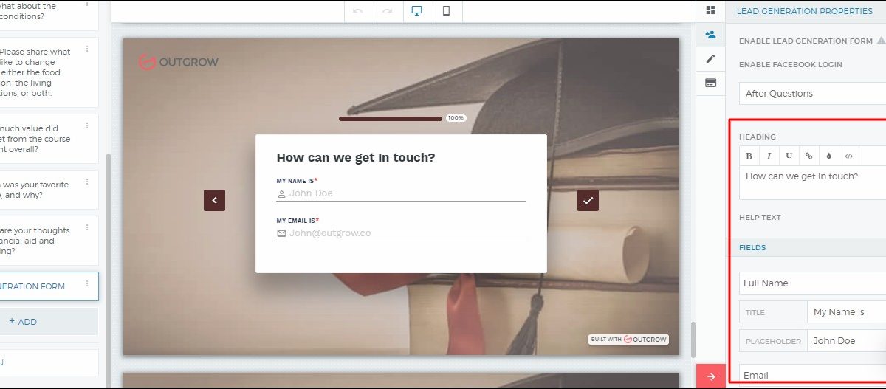Switch to mobile preview mode
The width and height of the screenshot is (886, 389).
(x=447, y=11)
